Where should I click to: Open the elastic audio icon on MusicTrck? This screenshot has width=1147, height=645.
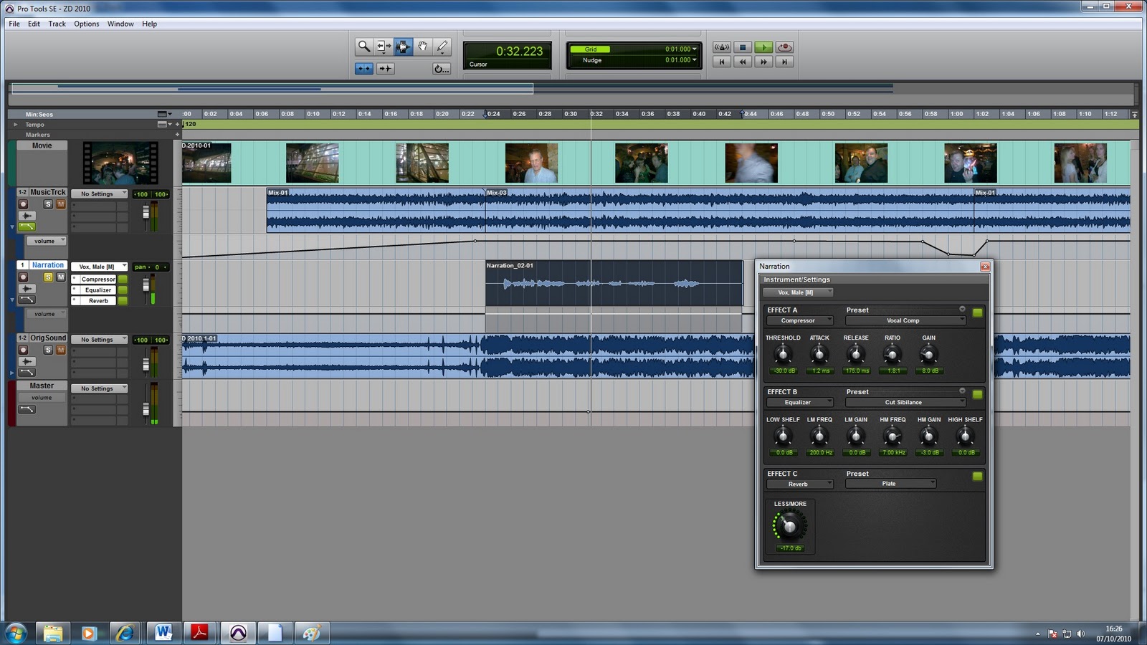(x=27, y=216)
